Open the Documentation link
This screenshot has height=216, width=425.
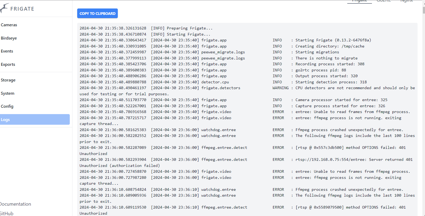(x=16, y=204)
